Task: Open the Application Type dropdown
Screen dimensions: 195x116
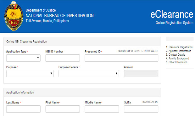Action: pos(23,58)
